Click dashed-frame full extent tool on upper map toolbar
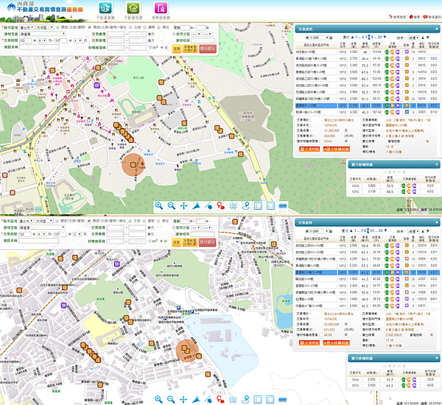Screen dimensions: 442x405 pyautogui.click(x=270, y=206)
